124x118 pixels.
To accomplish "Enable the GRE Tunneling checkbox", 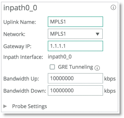I will pyautogui.click(x=52, y=67).
